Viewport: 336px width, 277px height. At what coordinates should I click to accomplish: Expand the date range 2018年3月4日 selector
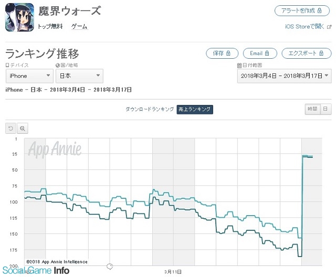tap(284, 76)
